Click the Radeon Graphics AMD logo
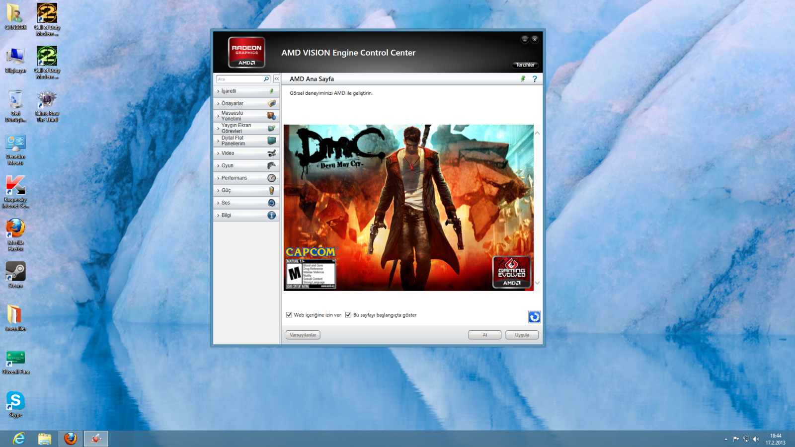 coord(246,52)
